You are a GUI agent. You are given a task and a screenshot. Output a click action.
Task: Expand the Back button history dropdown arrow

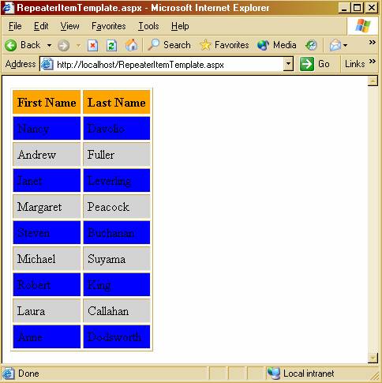[49, 46]
